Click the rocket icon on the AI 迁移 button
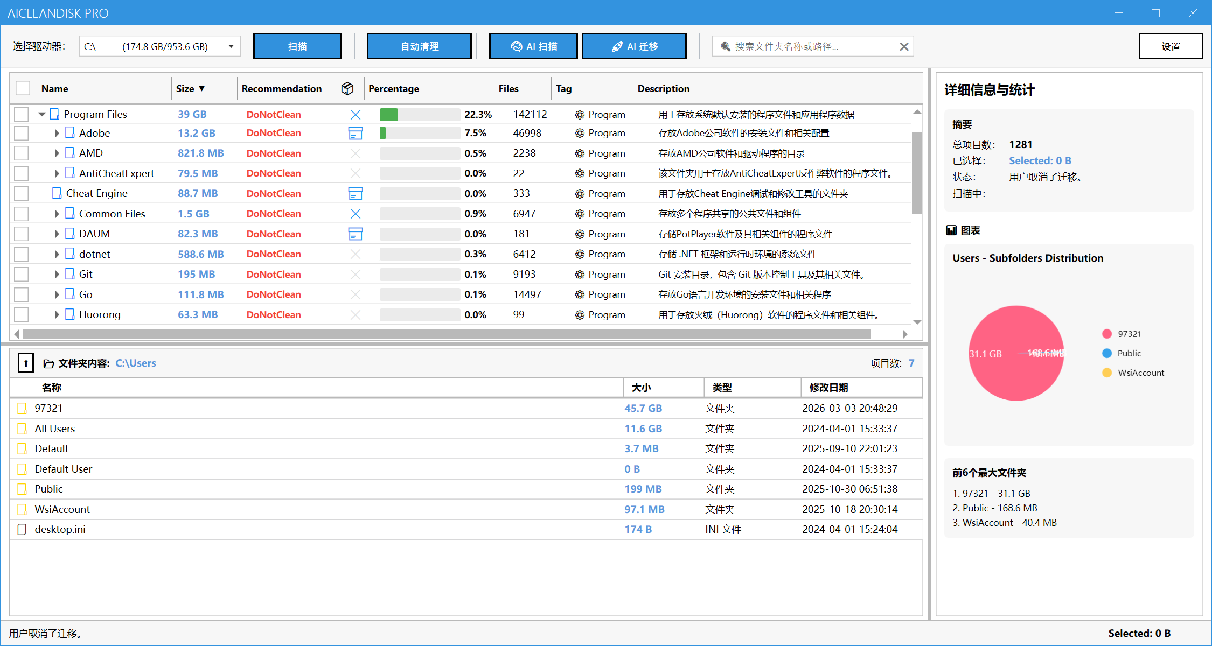Image resolution: width=1212 pixels, height=646 pixels. [616, 46]
